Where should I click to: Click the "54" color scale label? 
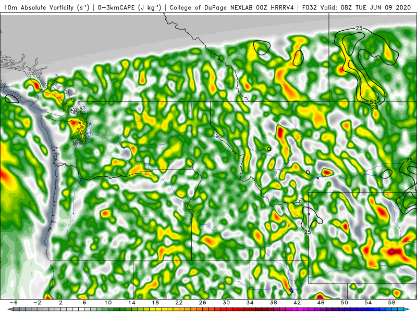pos(368,303)
